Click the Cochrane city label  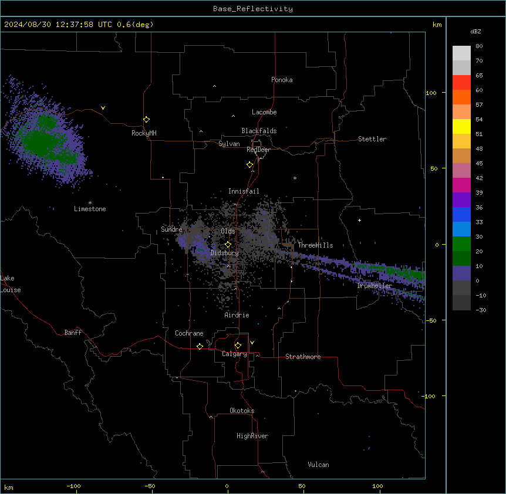point(189,333)
